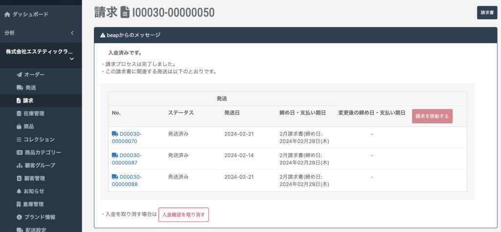501x232 pixels.
Task: Click the Customer Groups hierarchy icon
Action: point(19,165)
